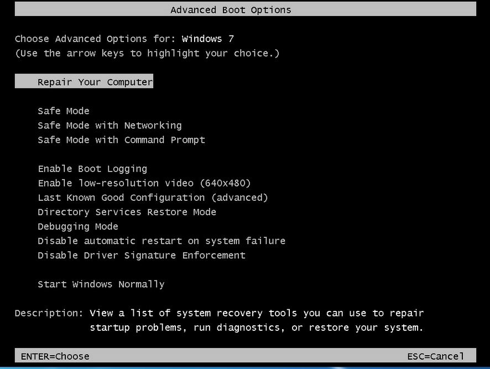Screen dimensions: 490x369
Task: Click the 'Choose Advanced Options for' heading
Action: [95, 39]
